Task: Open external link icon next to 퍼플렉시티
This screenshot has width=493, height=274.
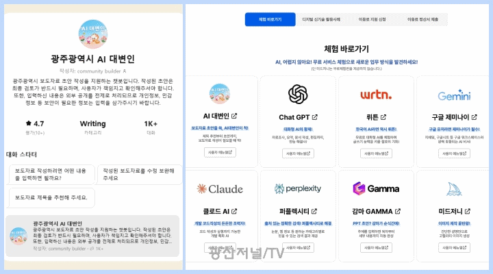Action: 314,211
